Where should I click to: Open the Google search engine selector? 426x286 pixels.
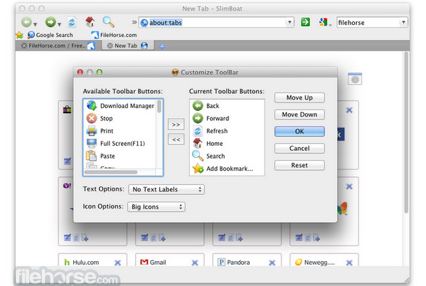pos(325,22)
